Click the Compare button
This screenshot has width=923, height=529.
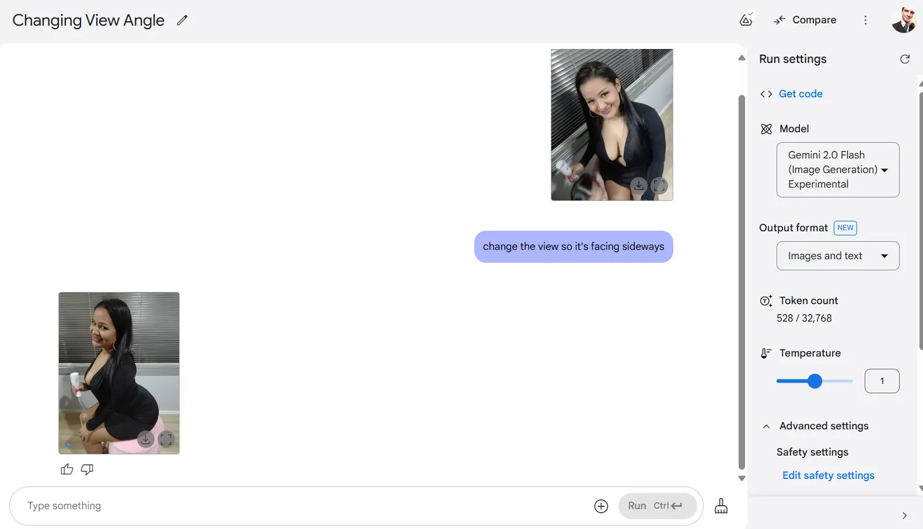coord(805,20)
